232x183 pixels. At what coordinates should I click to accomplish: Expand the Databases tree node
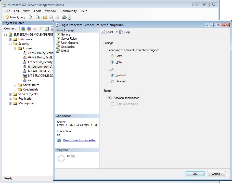click(10, 39)
